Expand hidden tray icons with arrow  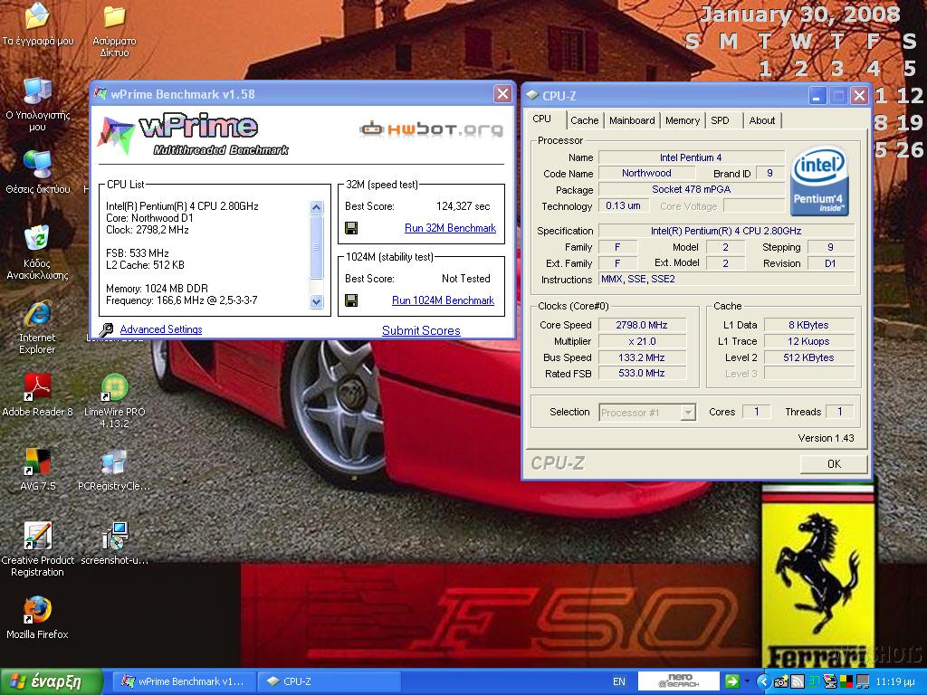(x=763, y=682)
